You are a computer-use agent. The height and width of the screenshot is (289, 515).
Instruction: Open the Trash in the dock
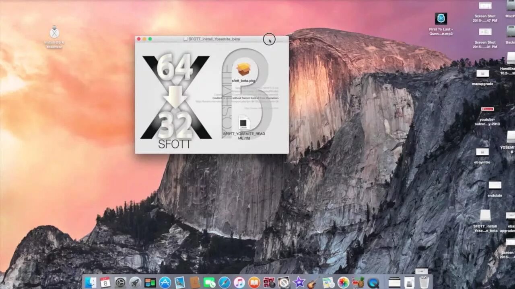(x=424, y=282)
